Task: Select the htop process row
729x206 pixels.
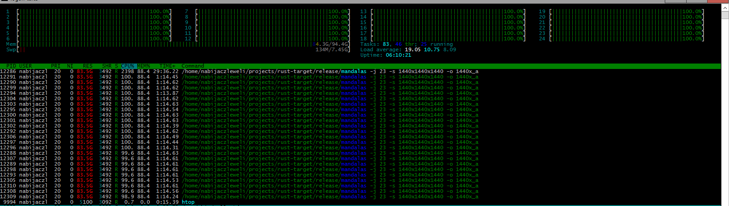Action: (137, 202)
